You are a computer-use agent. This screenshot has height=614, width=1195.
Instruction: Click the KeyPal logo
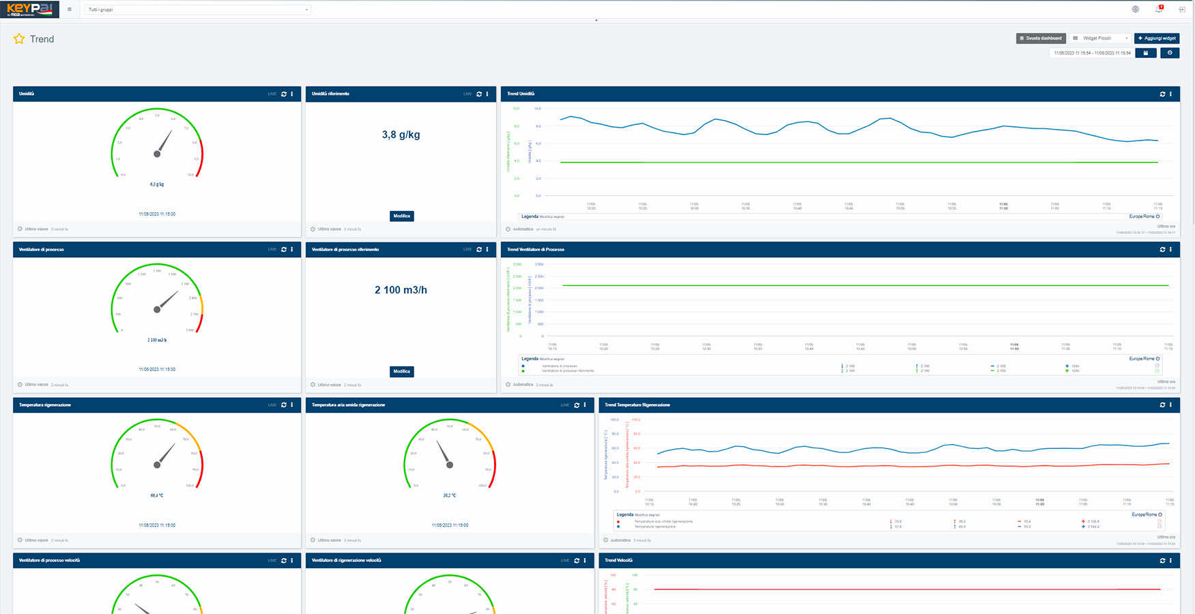(x=30, y=10)
